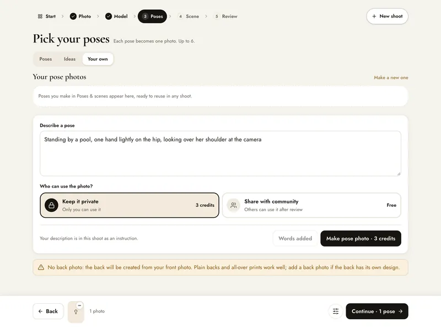441x327 pixels.
Task: Click the selected pose thumbnail with lightbulb
Action: [x=76, y=312]
